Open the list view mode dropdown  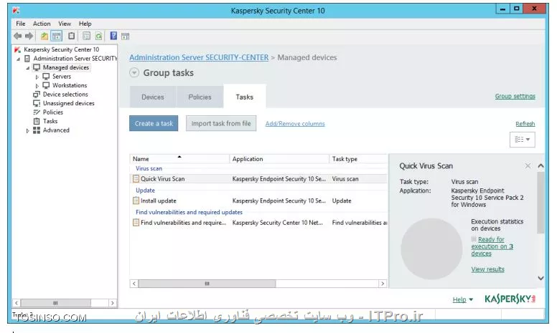pyautogui.click(x=523, y=139)
